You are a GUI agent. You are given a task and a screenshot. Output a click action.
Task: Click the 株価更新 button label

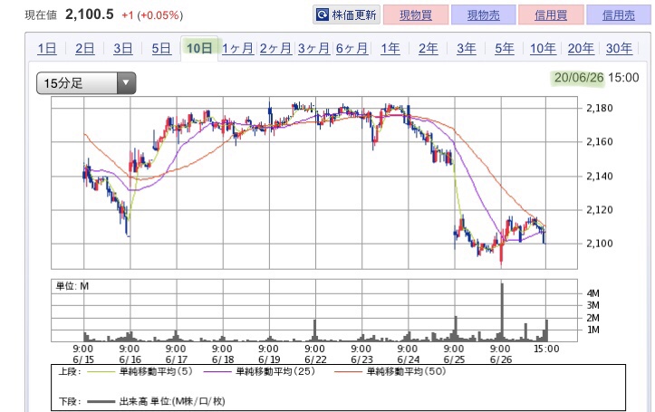354,15
